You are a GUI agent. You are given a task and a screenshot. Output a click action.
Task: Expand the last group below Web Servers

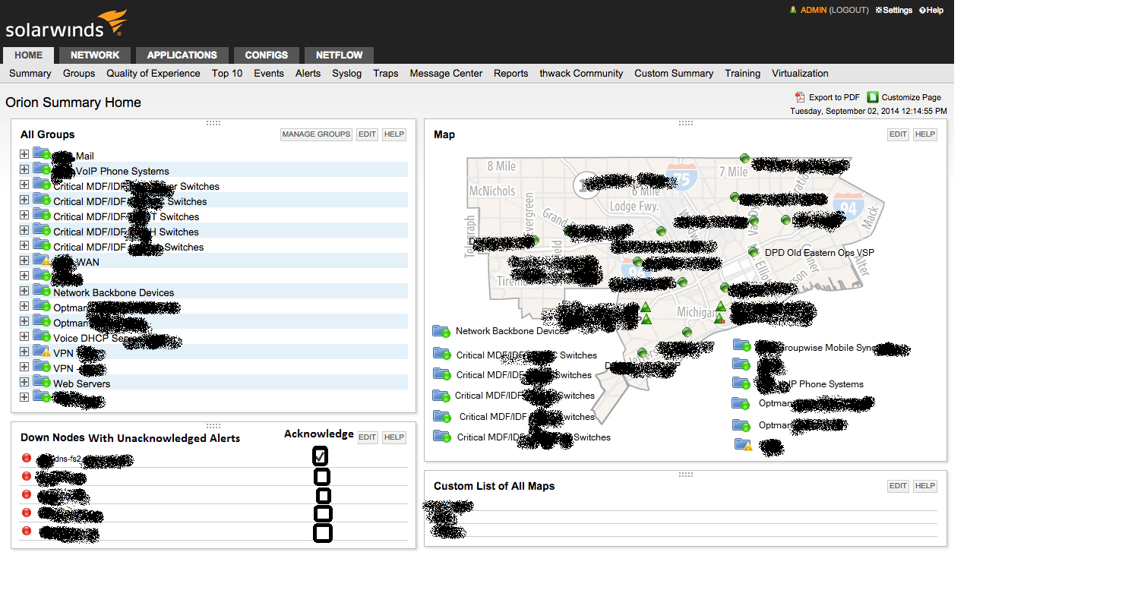(x=24, y=398)
